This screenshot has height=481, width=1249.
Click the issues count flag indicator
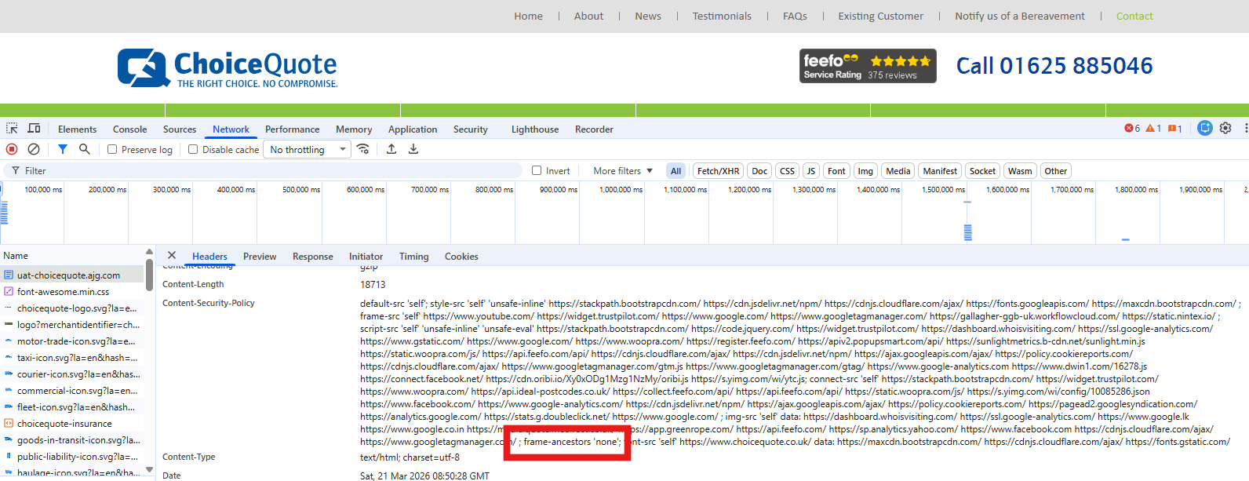point(1175,129)
